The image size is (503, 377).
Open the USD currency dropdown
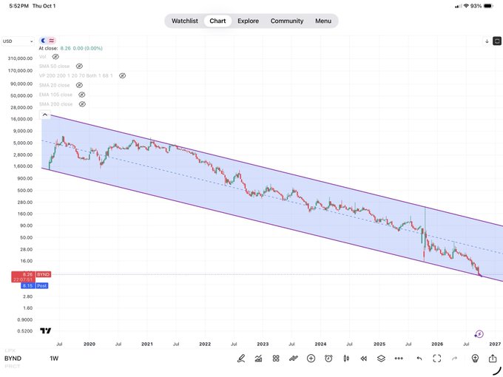click(18, 41)
